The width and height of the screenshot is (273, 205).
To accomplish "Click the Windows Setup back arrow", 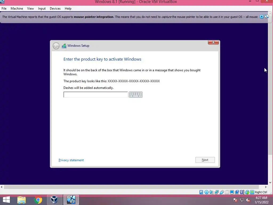I will tap(56, 46).
